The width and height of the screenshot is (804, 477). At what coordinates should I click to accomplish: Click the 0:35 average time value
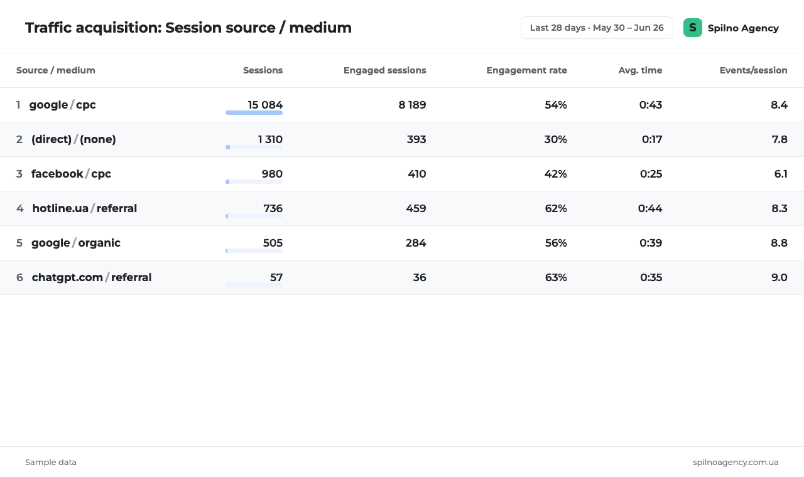click(x=651, y=277)
